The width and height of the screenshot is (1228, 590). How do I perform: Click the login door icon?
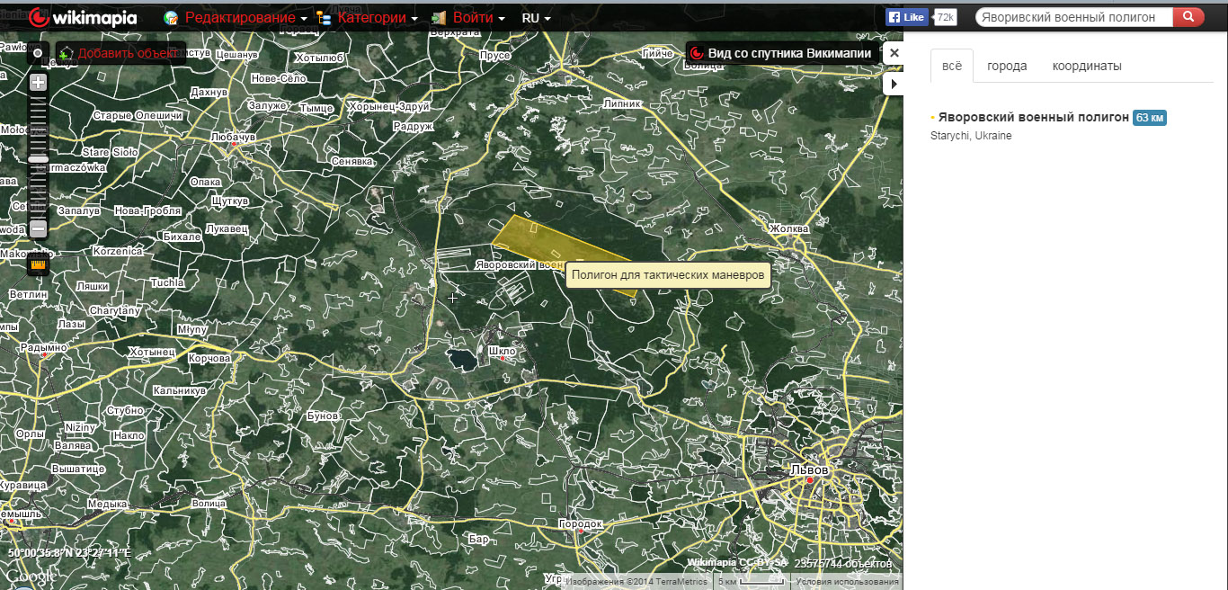pyautogui.click(x=439, y=18)
